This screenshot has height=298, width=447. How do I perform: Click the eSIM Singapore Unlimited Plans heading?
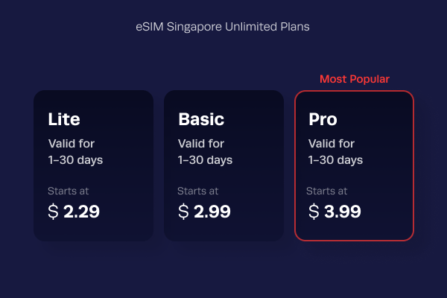pyautogui.click(x=223, y=27)
